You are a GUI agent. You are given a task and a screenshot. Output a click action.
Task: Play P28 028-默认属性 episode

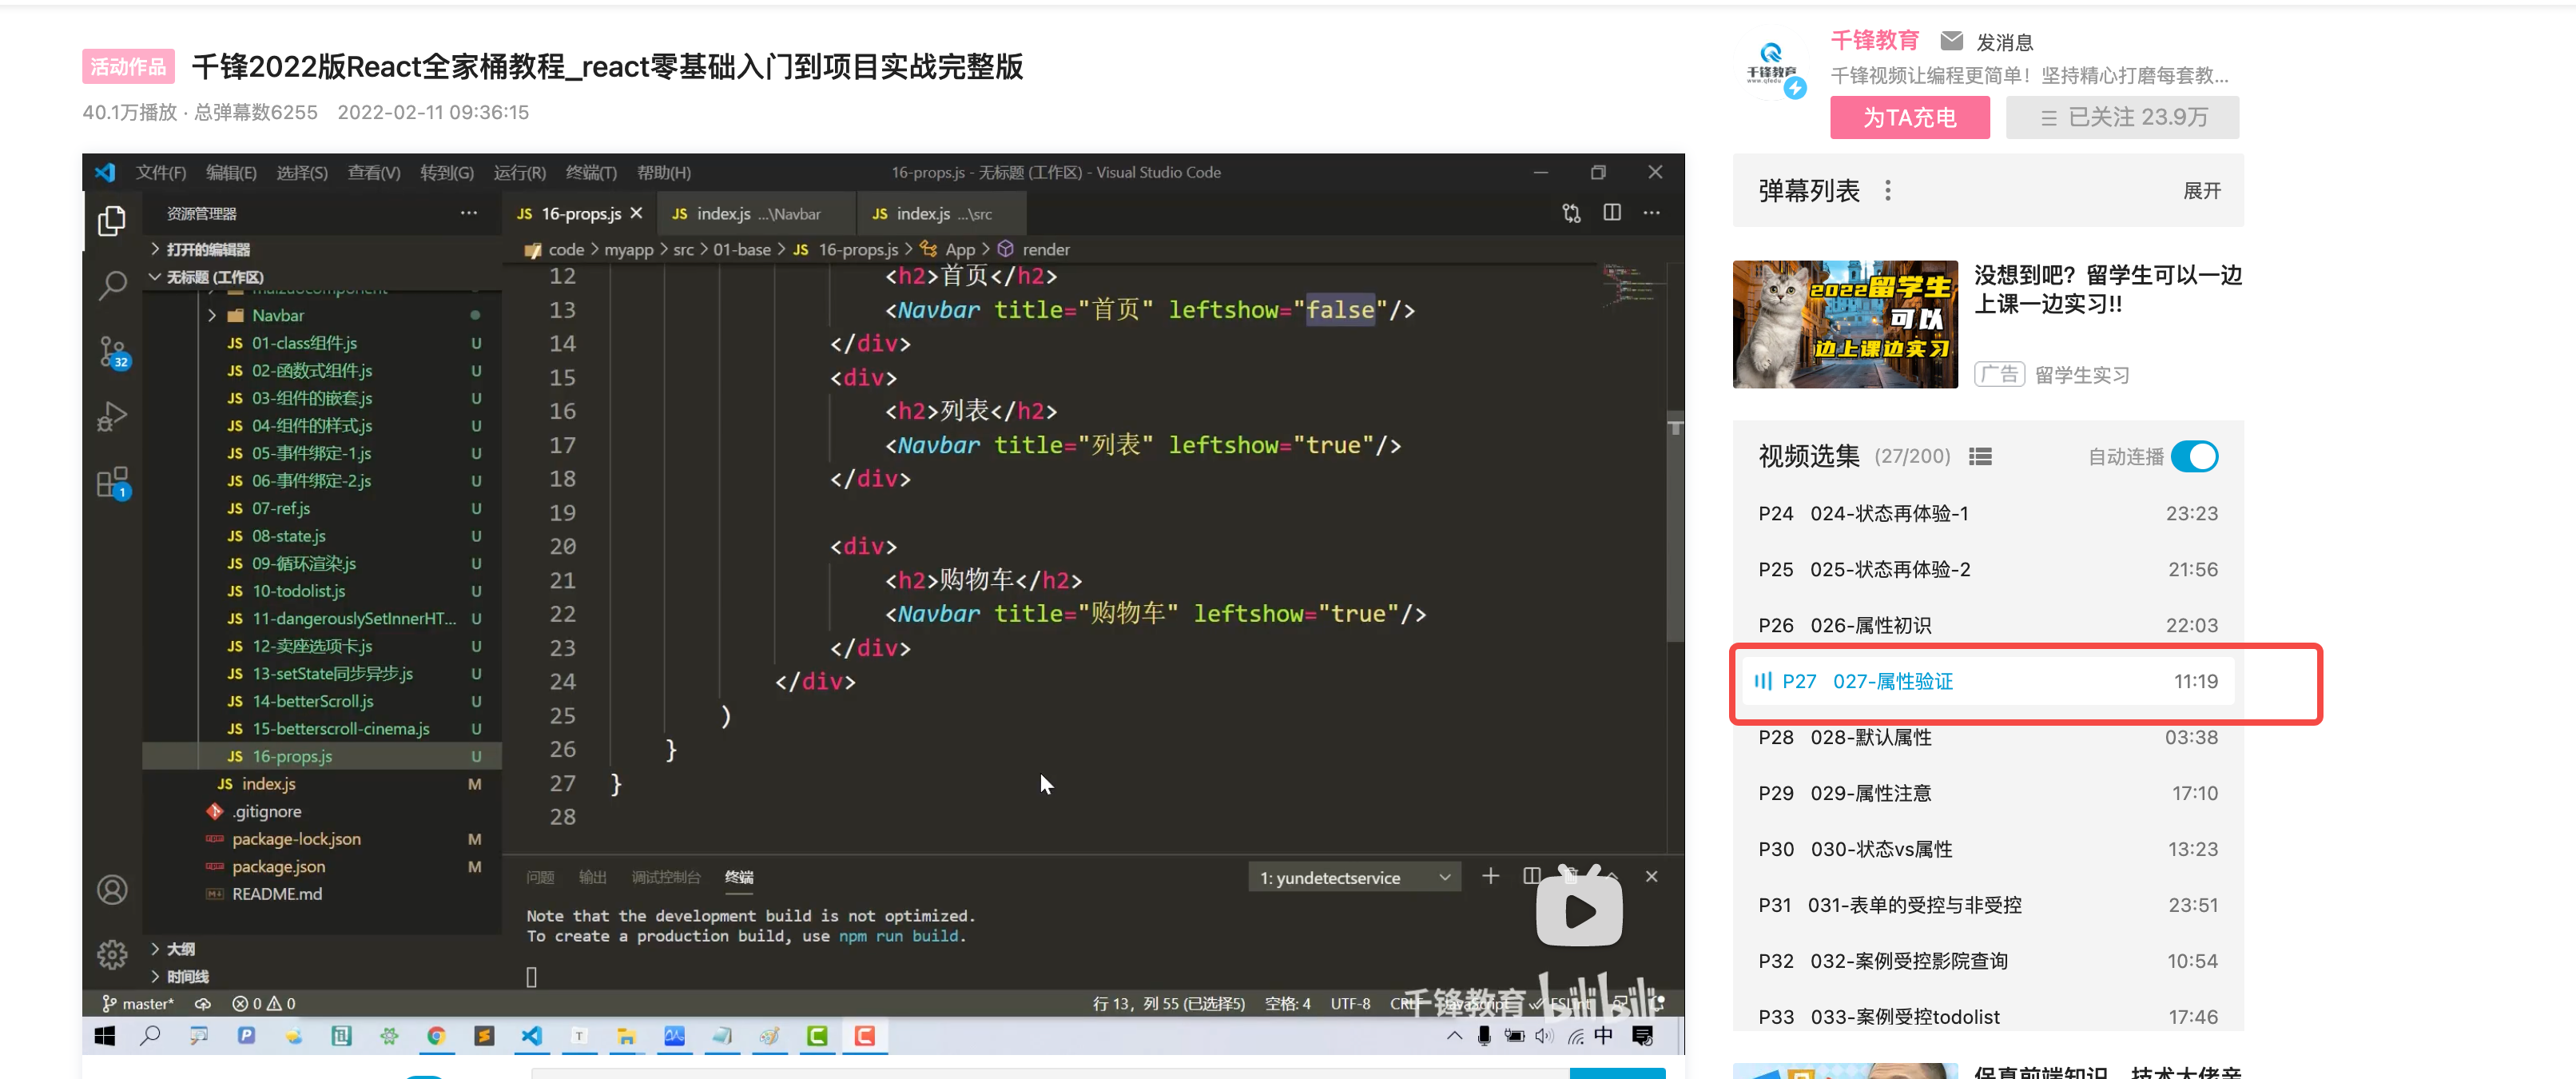tap(1987, 737)
